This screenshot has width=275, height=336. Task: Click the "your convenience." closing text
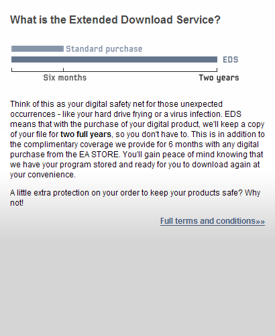coord(43,175)
